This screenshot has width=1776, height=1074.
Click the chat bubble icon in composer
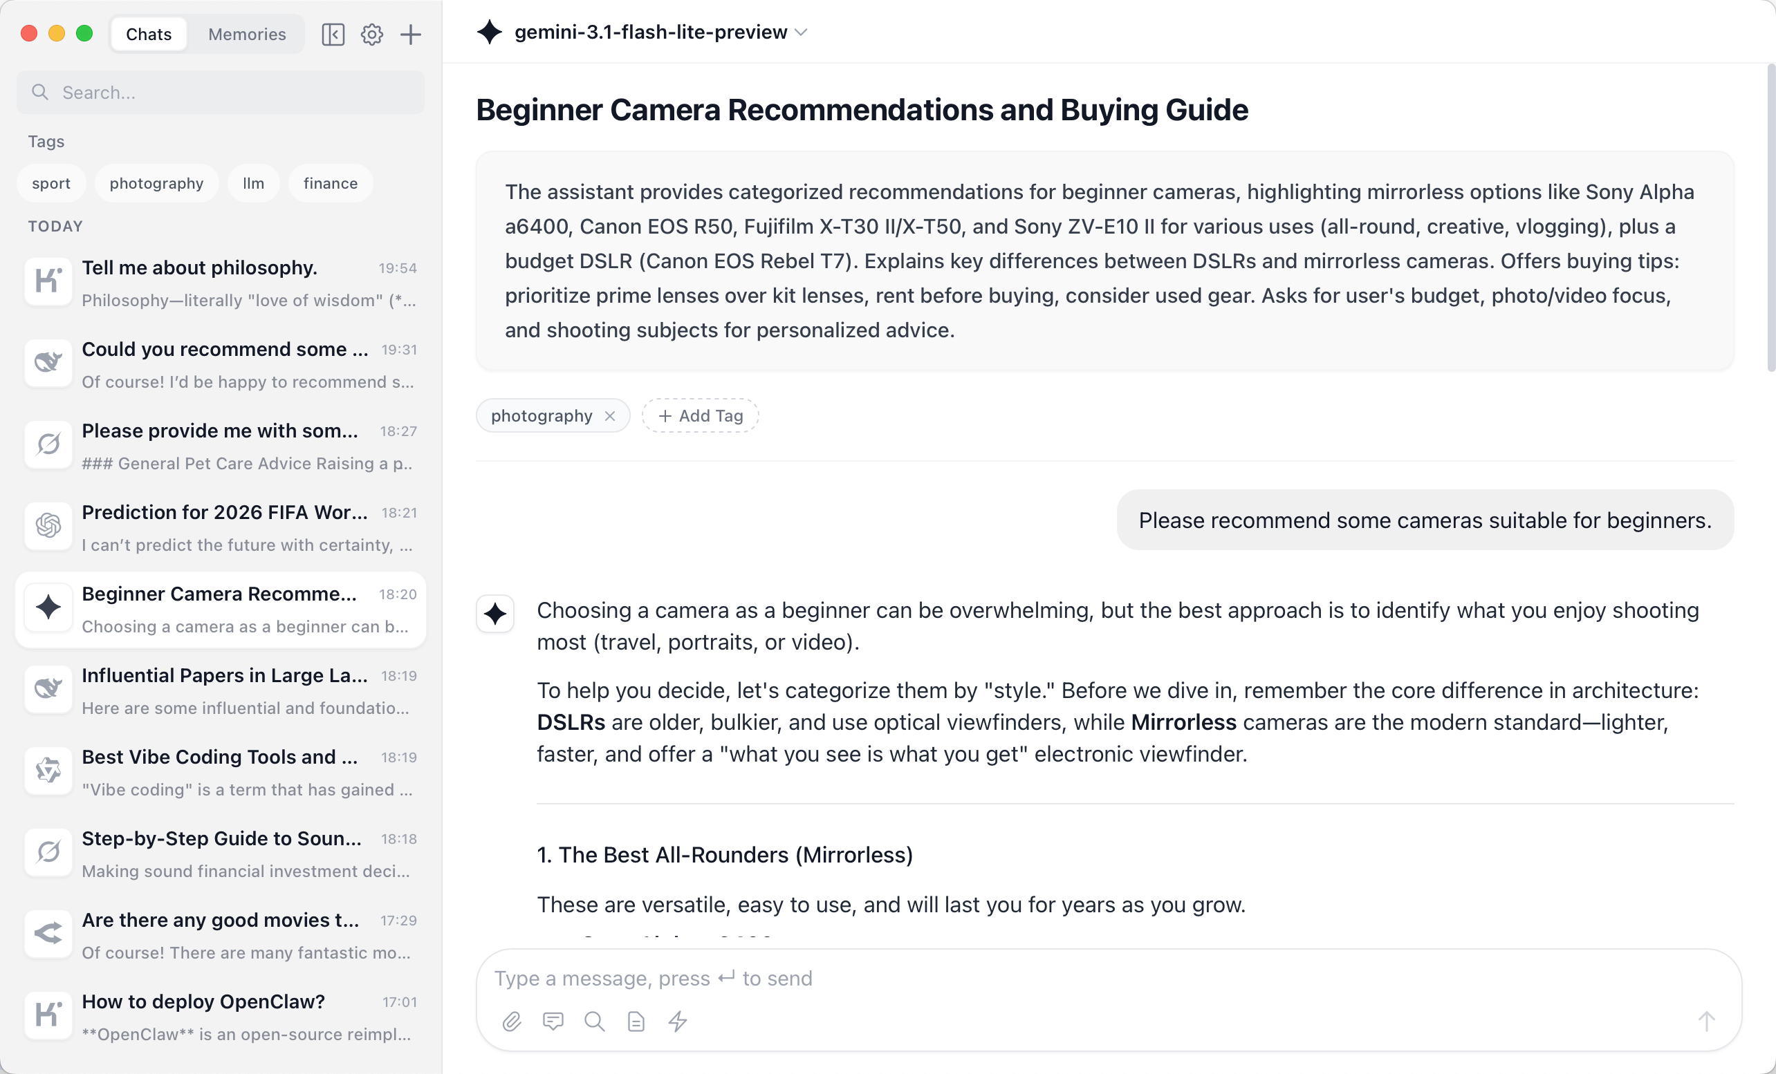(x=553, y=1021)
